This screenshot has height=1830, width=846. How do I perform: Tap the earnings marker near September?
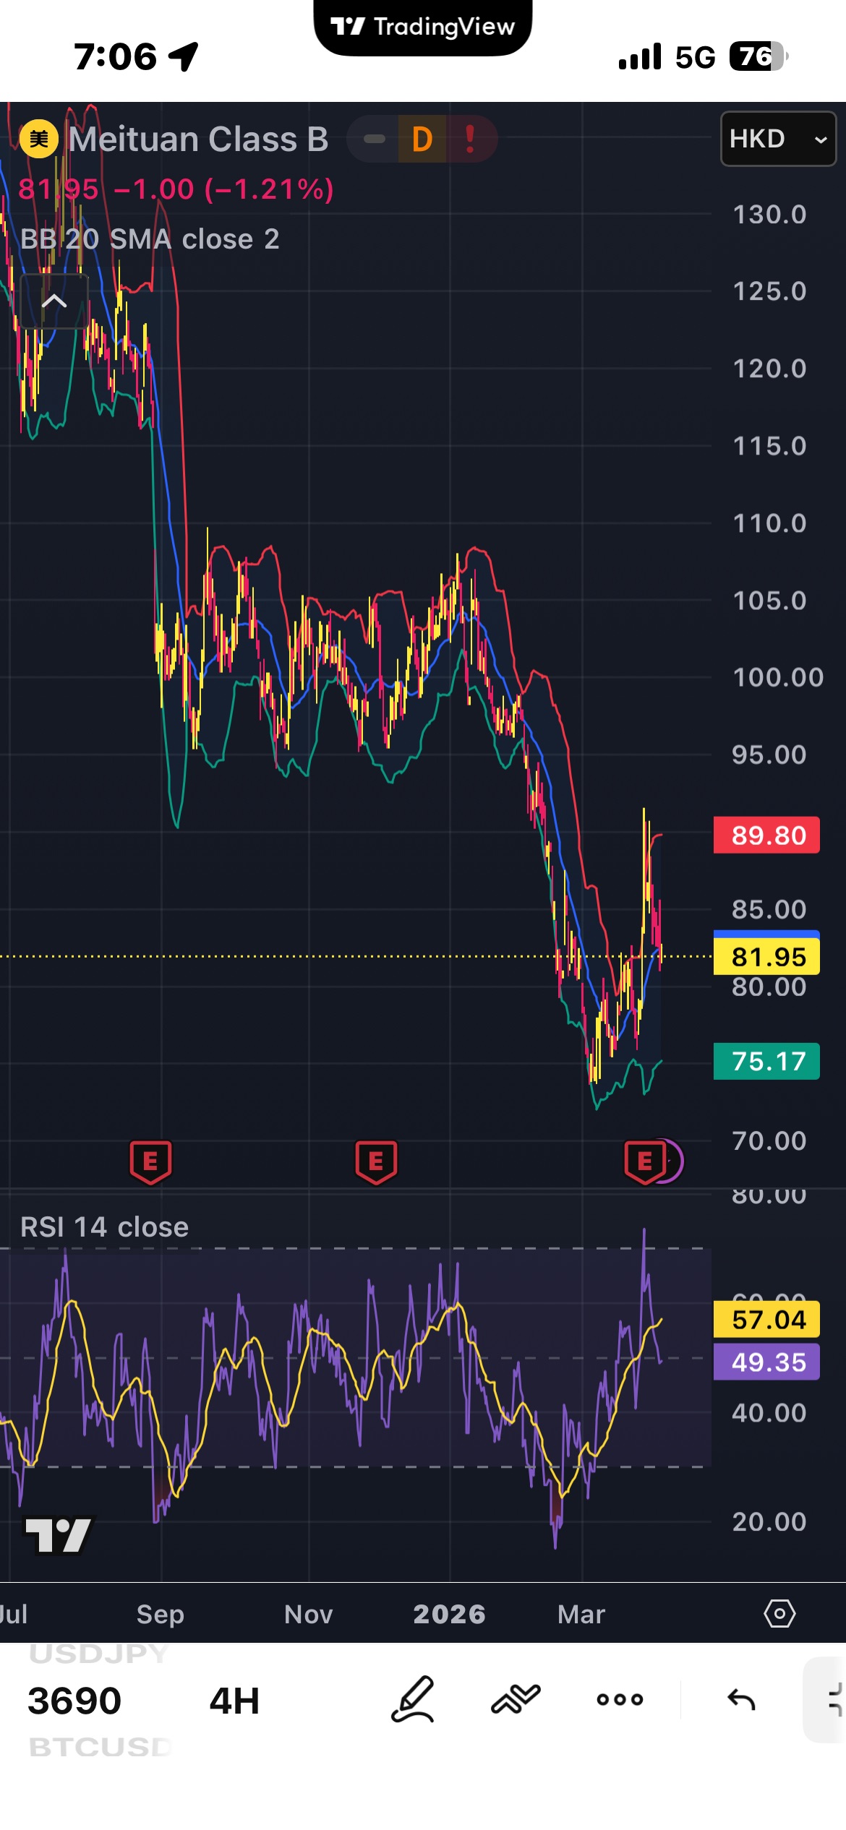tap(150, 1162)
